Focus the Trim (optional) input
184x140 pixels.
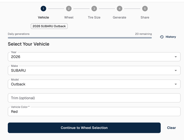pyautogui.click(x=94, y=98)
